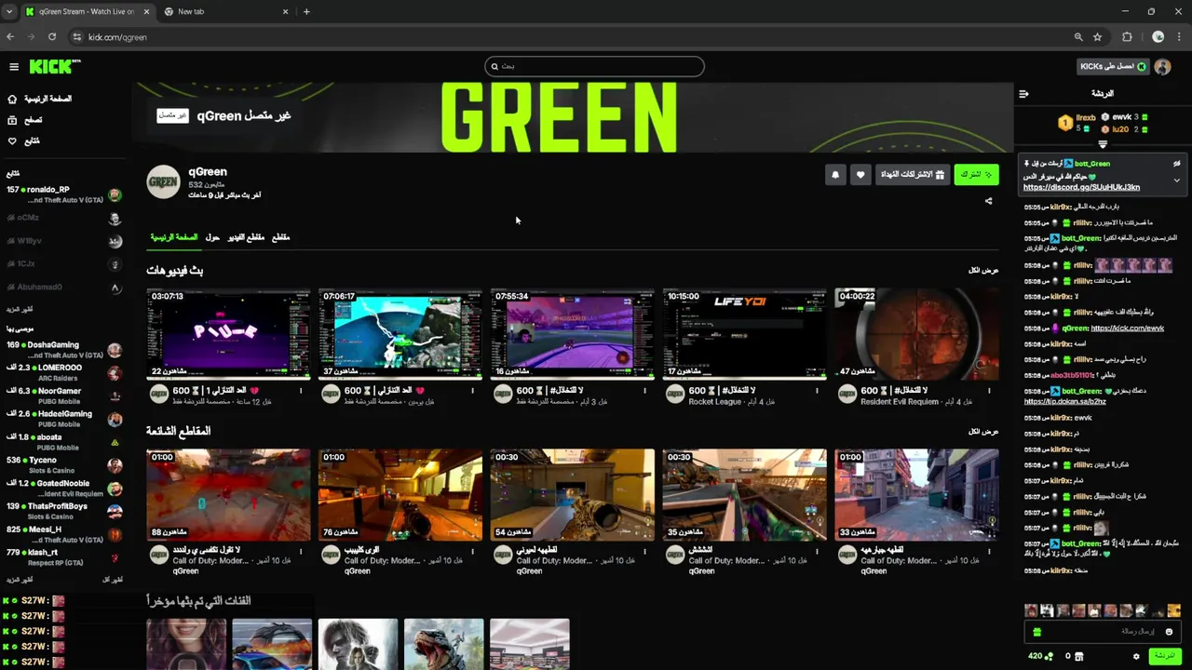Viewport: 1192px width, 670px height.
Task: Hide the pinned message eye-slash icon
Action: click(1177, 164)
